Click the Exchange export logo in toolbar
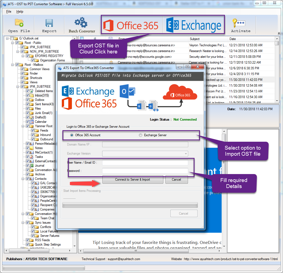Screen dimensions: 283x273 point(194,25)
